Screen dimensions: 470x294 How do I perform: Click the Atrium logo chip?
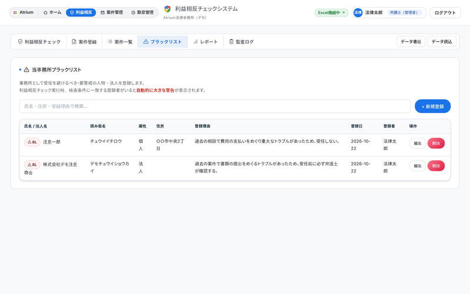coord(23,12)
